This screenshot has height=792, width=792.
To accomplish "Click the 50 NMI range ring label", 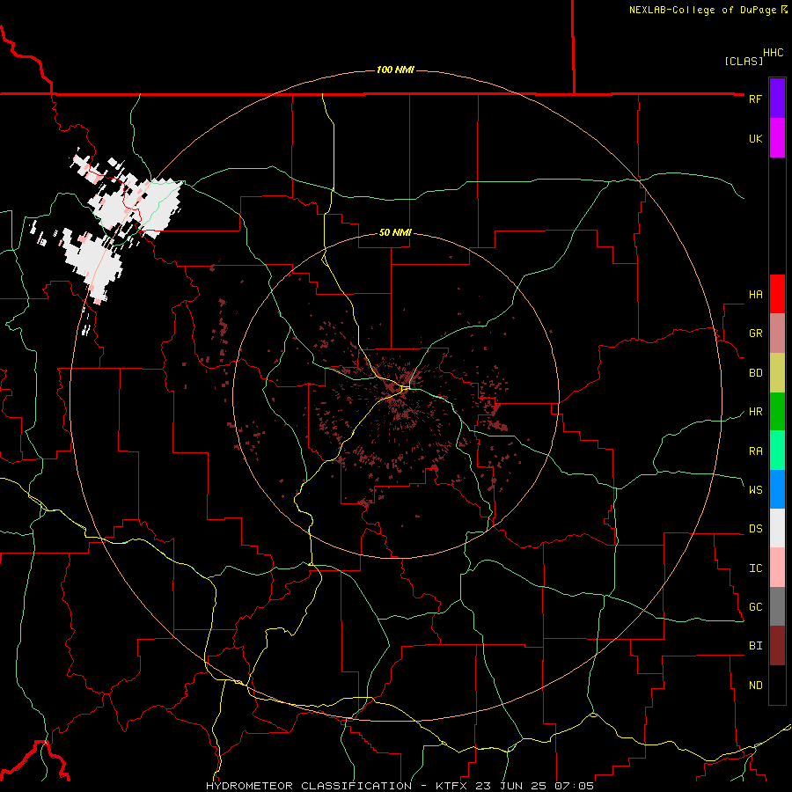I will [395, 232].
